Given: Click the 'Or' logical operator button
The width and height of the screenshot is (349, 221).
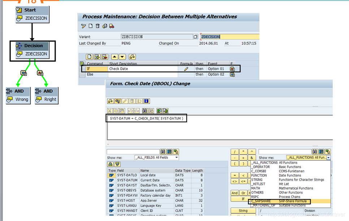Looking at the screenshot, I should coord(243,193).
